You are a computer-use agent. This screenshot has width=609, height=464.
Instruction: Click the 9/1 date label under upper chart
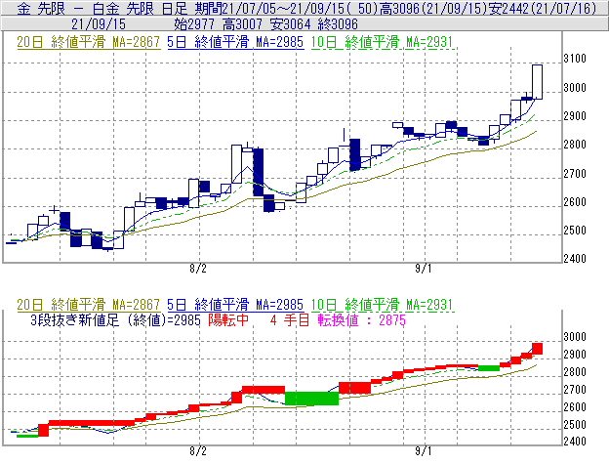point(423,269)
